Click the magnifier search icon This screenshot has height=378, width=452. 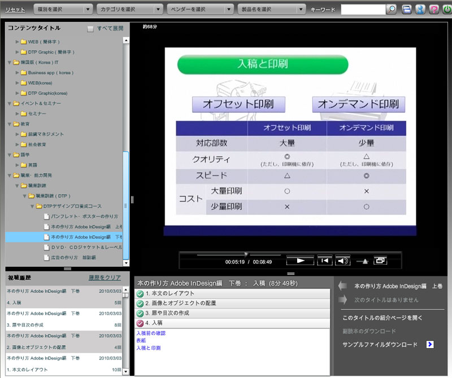pos(392,10)
